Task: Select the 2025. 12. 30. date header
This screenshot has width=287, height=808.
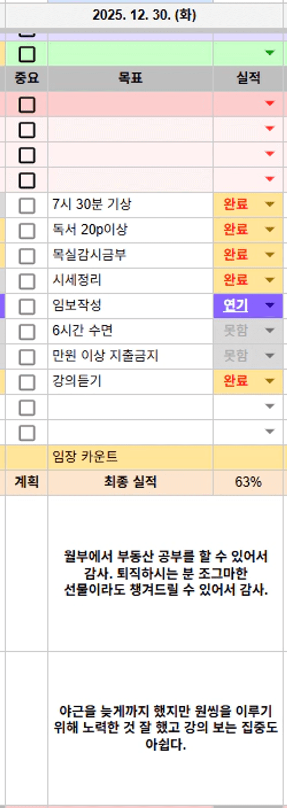Action: [x=144, y=15]
